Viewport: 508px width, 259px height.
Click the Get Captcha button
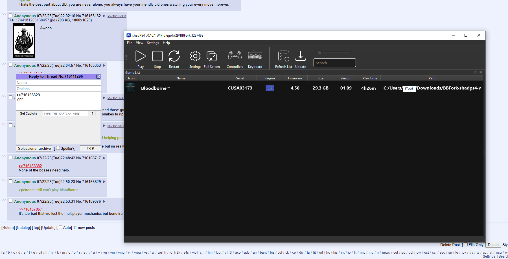[29, 113]
